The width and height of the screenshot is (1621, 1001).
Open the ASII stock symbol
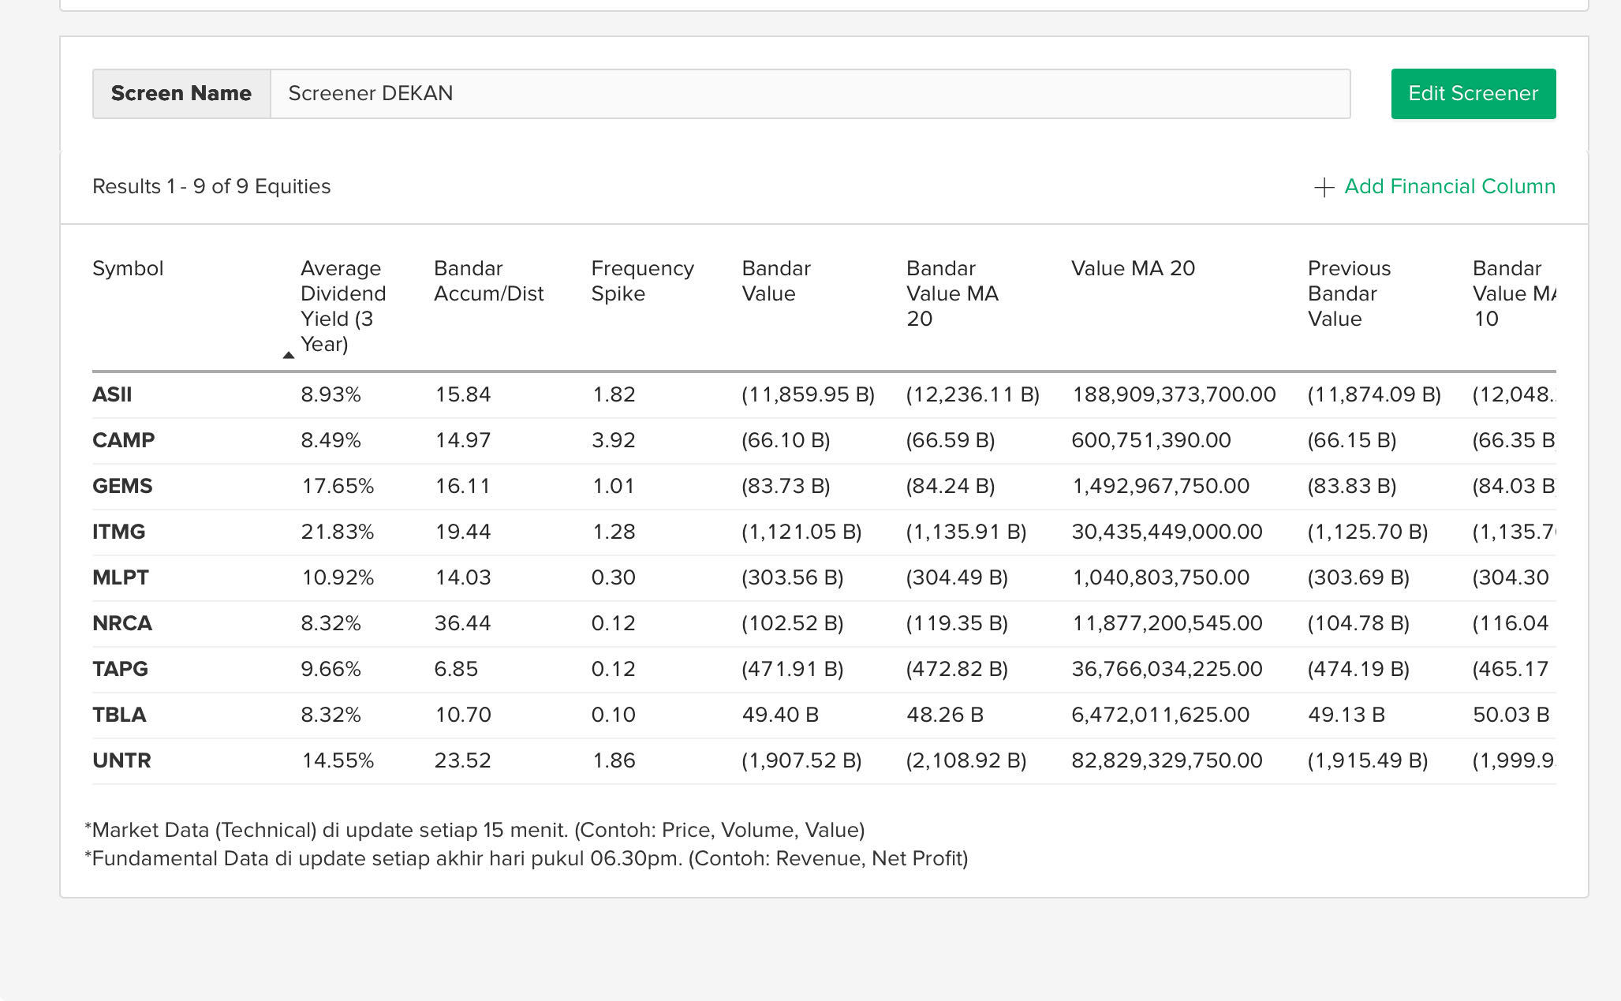112,394
